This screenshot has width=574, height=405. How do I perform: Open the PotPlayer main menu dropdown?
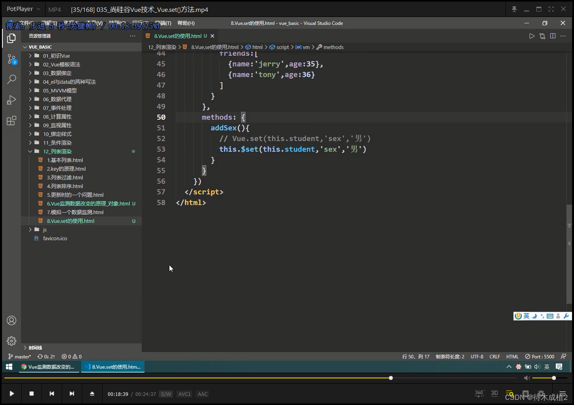[23, 9]
